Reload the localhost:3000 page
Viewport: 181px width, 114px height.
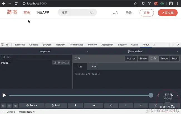click(16, 4)
